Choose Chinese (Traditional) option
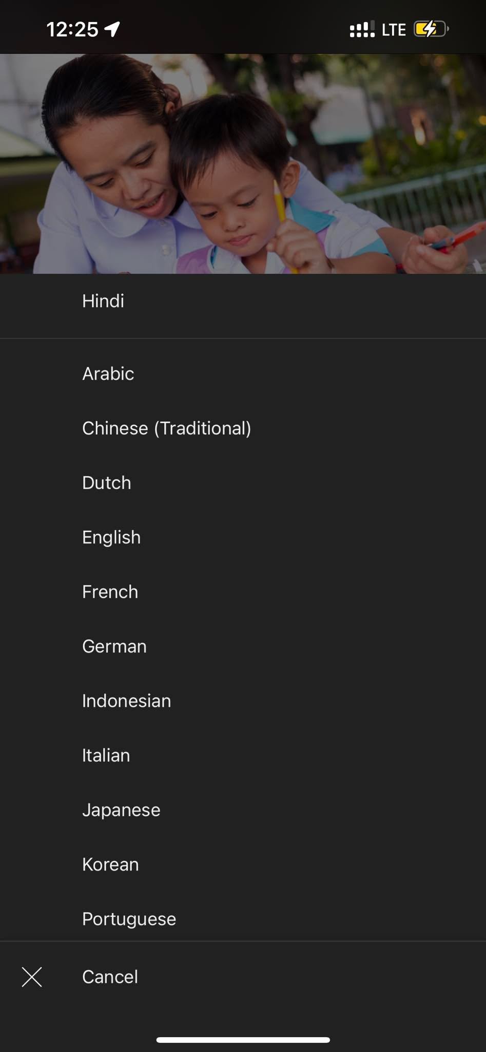The width and height of the screenshot is (486, 1052). (243, 428)
